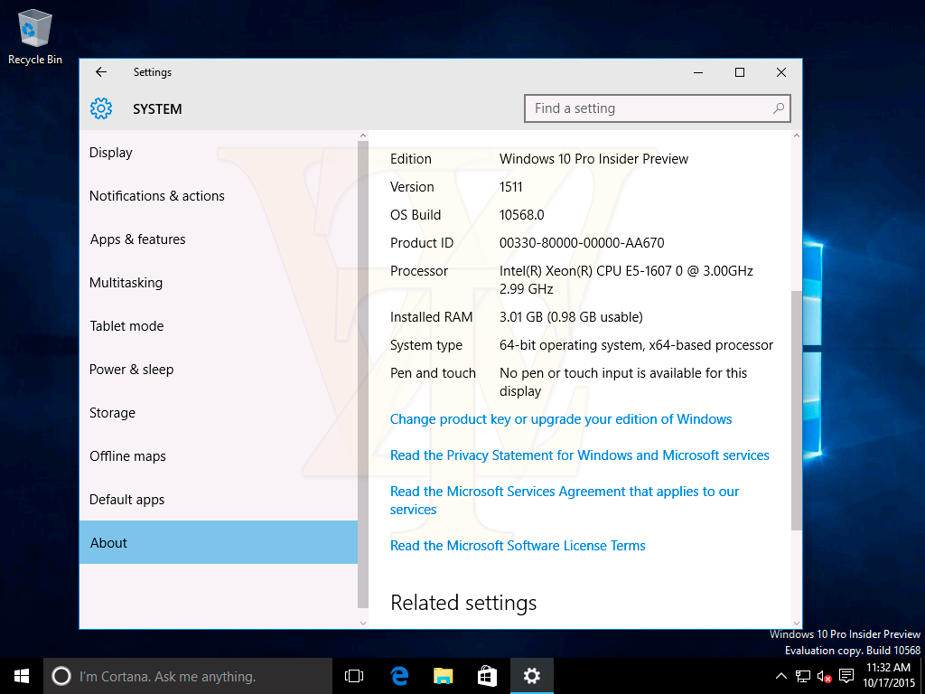Image resolution: width=925 pixels, height=694 pixels.
Task: Open Microsoft Edge from the taskbar
Action: tap(397, 675)
